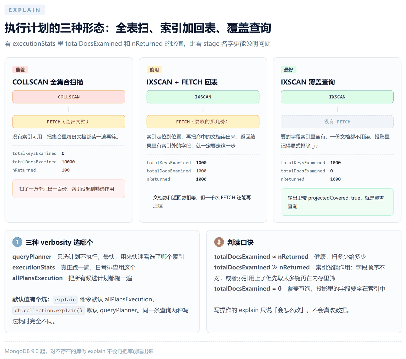
Task: Click the db.collection.explain() code chip
Action: 49,311
